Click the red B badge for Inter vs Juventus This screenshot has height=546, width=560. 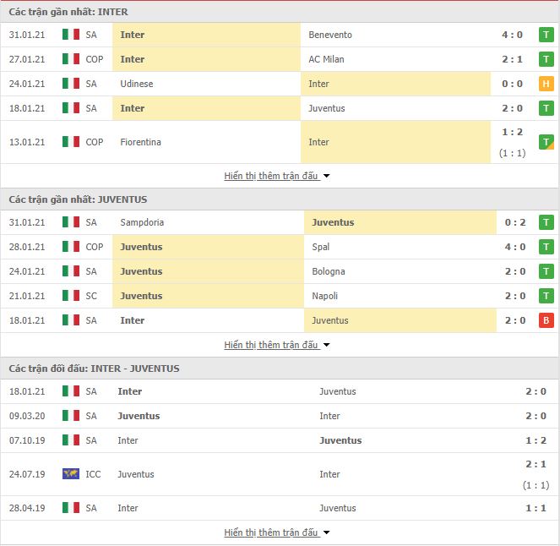(x=546, y=320)
